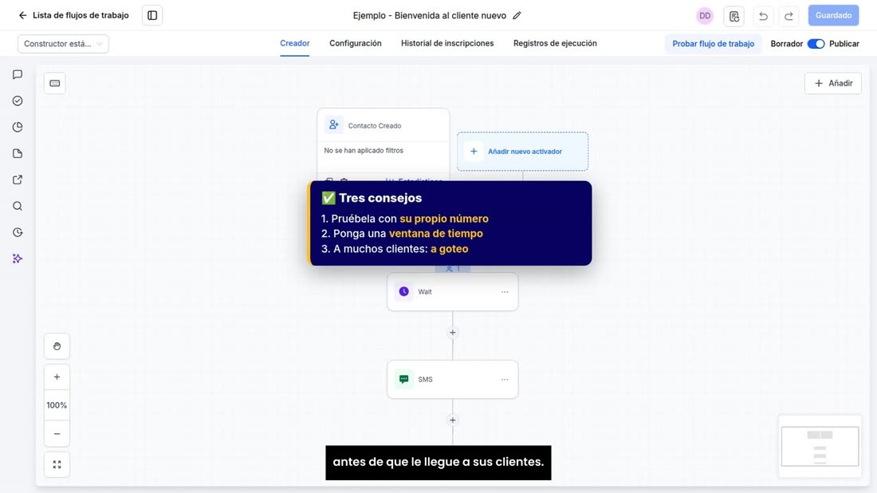
Task: Select the hand pan tool
Action: [x=57, y=346]
